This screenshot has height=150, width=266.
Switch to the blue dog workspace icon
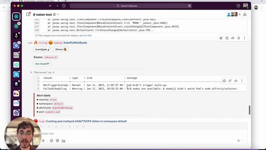pos(16,74)
